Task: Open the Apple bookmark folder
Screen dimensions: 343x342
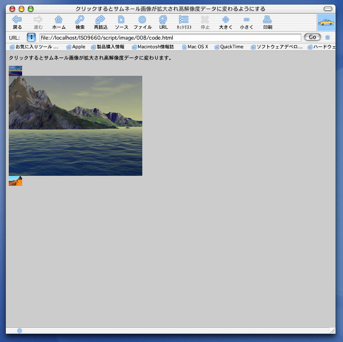Action: [x=76, y=47]
